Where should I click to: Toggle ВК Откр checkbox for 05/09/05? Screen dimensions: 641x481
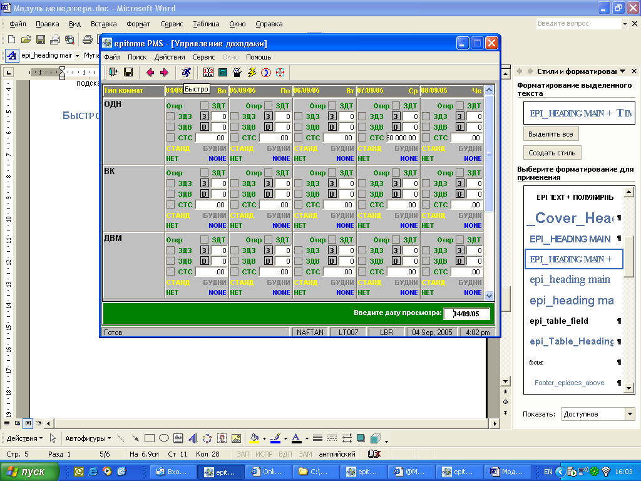pyautogui.click(x=268, y=173)
